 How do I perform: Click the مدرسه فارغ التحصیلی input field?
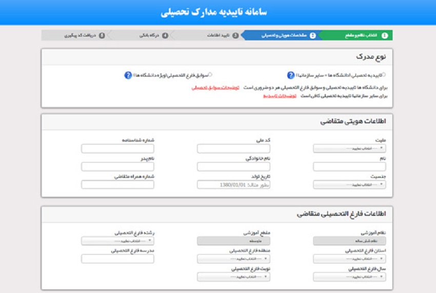click(117, 259)
